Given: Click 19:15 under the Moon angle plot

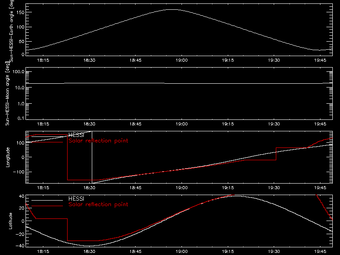Looking at the screenshot, I should [x=228, y=124].
